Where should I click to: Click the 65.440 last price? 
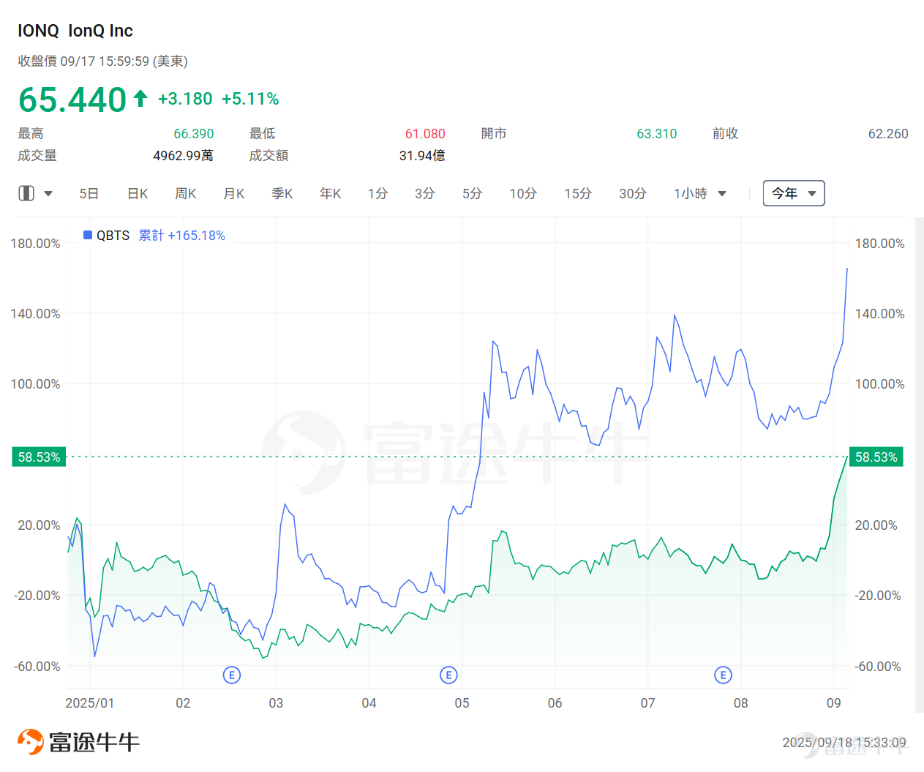(72, 100)
